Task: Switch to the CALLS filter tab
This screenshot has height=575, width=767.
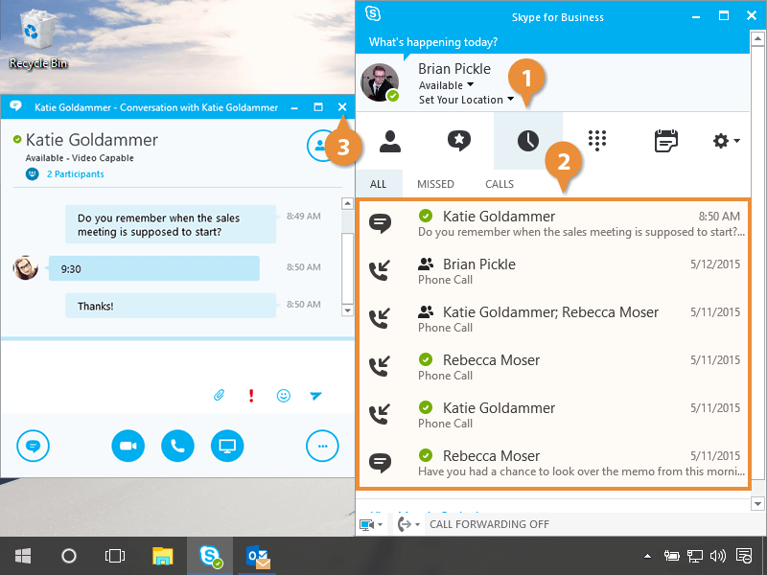Action: tap(500, 184)
